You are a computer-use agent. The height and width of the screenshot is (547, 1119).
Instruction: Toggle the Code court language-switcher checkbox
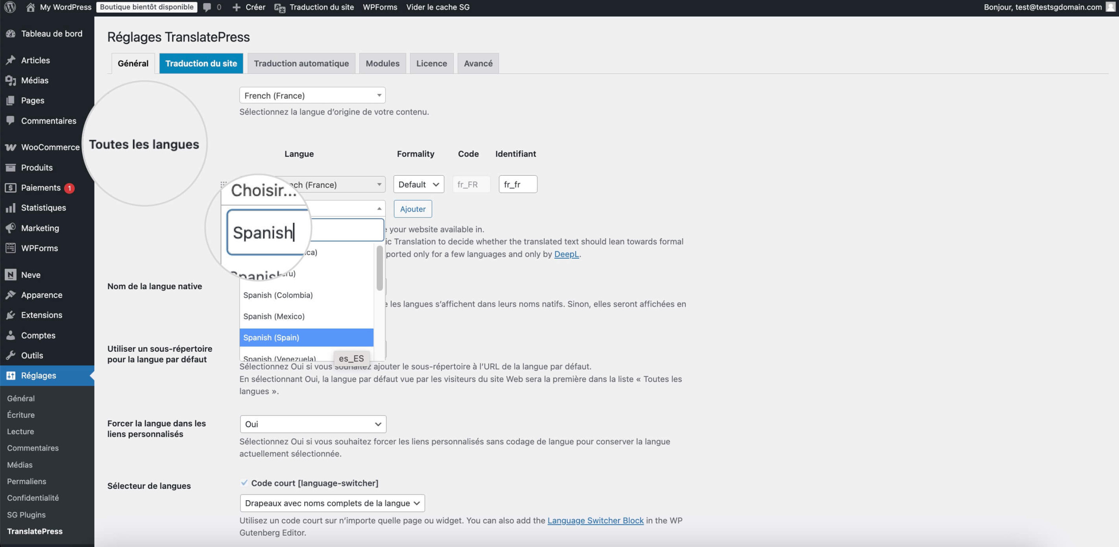pos(244,483)
